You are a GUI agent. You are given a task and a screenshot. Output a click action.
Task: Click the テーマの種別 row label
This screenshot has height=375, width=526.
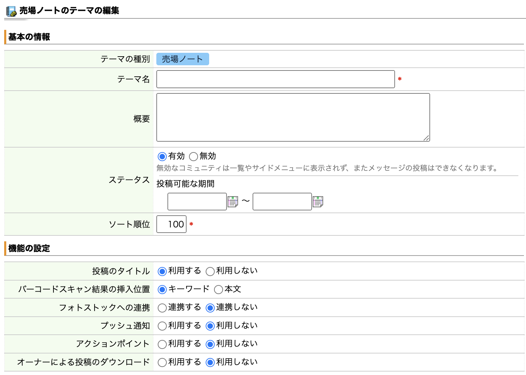125,59
